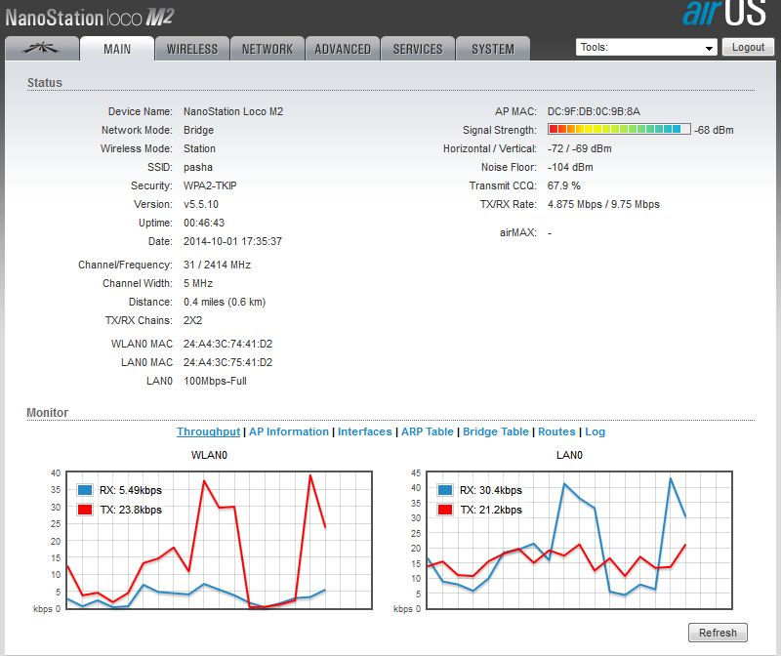
Task: Click the Network Mode value Bridge
Action: point(199,130)
